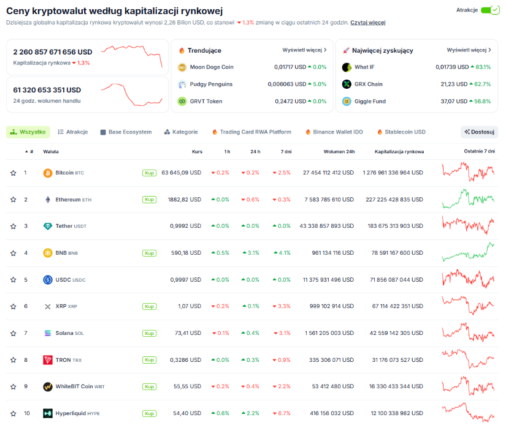Favorite Tether with its star
Screen dimensions: 506x428
tap(13, 226)
